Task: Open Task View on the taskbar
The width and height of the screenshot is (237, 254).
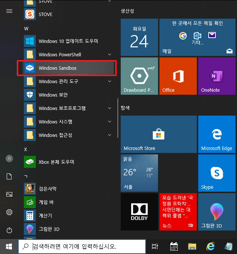Action: click(155, 247)
